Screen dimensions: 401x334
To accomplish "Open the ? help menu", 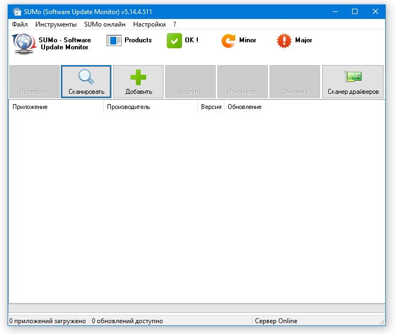I will click(x=174, y=24).
